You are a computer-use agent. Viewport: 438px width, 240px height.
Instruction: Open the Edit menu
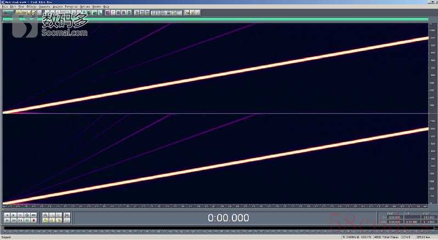13,6
